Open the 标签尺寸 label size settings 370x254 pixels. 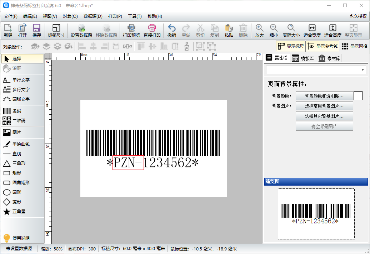tap(56, 31)
